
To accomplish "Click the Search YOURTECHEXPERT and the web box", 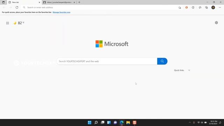I will 107,61.
